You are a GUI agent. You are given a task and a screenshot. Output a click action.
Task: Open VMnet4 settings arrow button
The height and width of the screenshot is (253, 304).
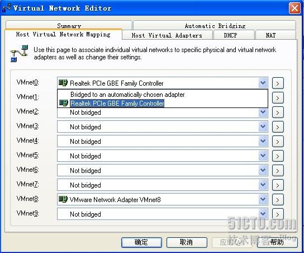tap(278, 142)
